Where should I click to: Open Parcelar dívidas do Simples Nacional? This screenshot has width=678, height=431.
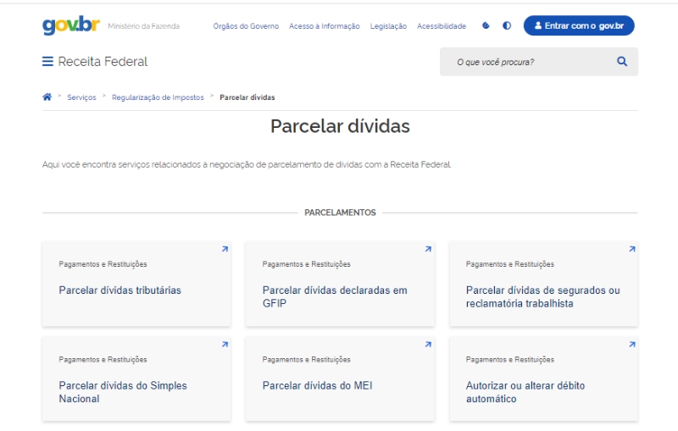point(123,392)
